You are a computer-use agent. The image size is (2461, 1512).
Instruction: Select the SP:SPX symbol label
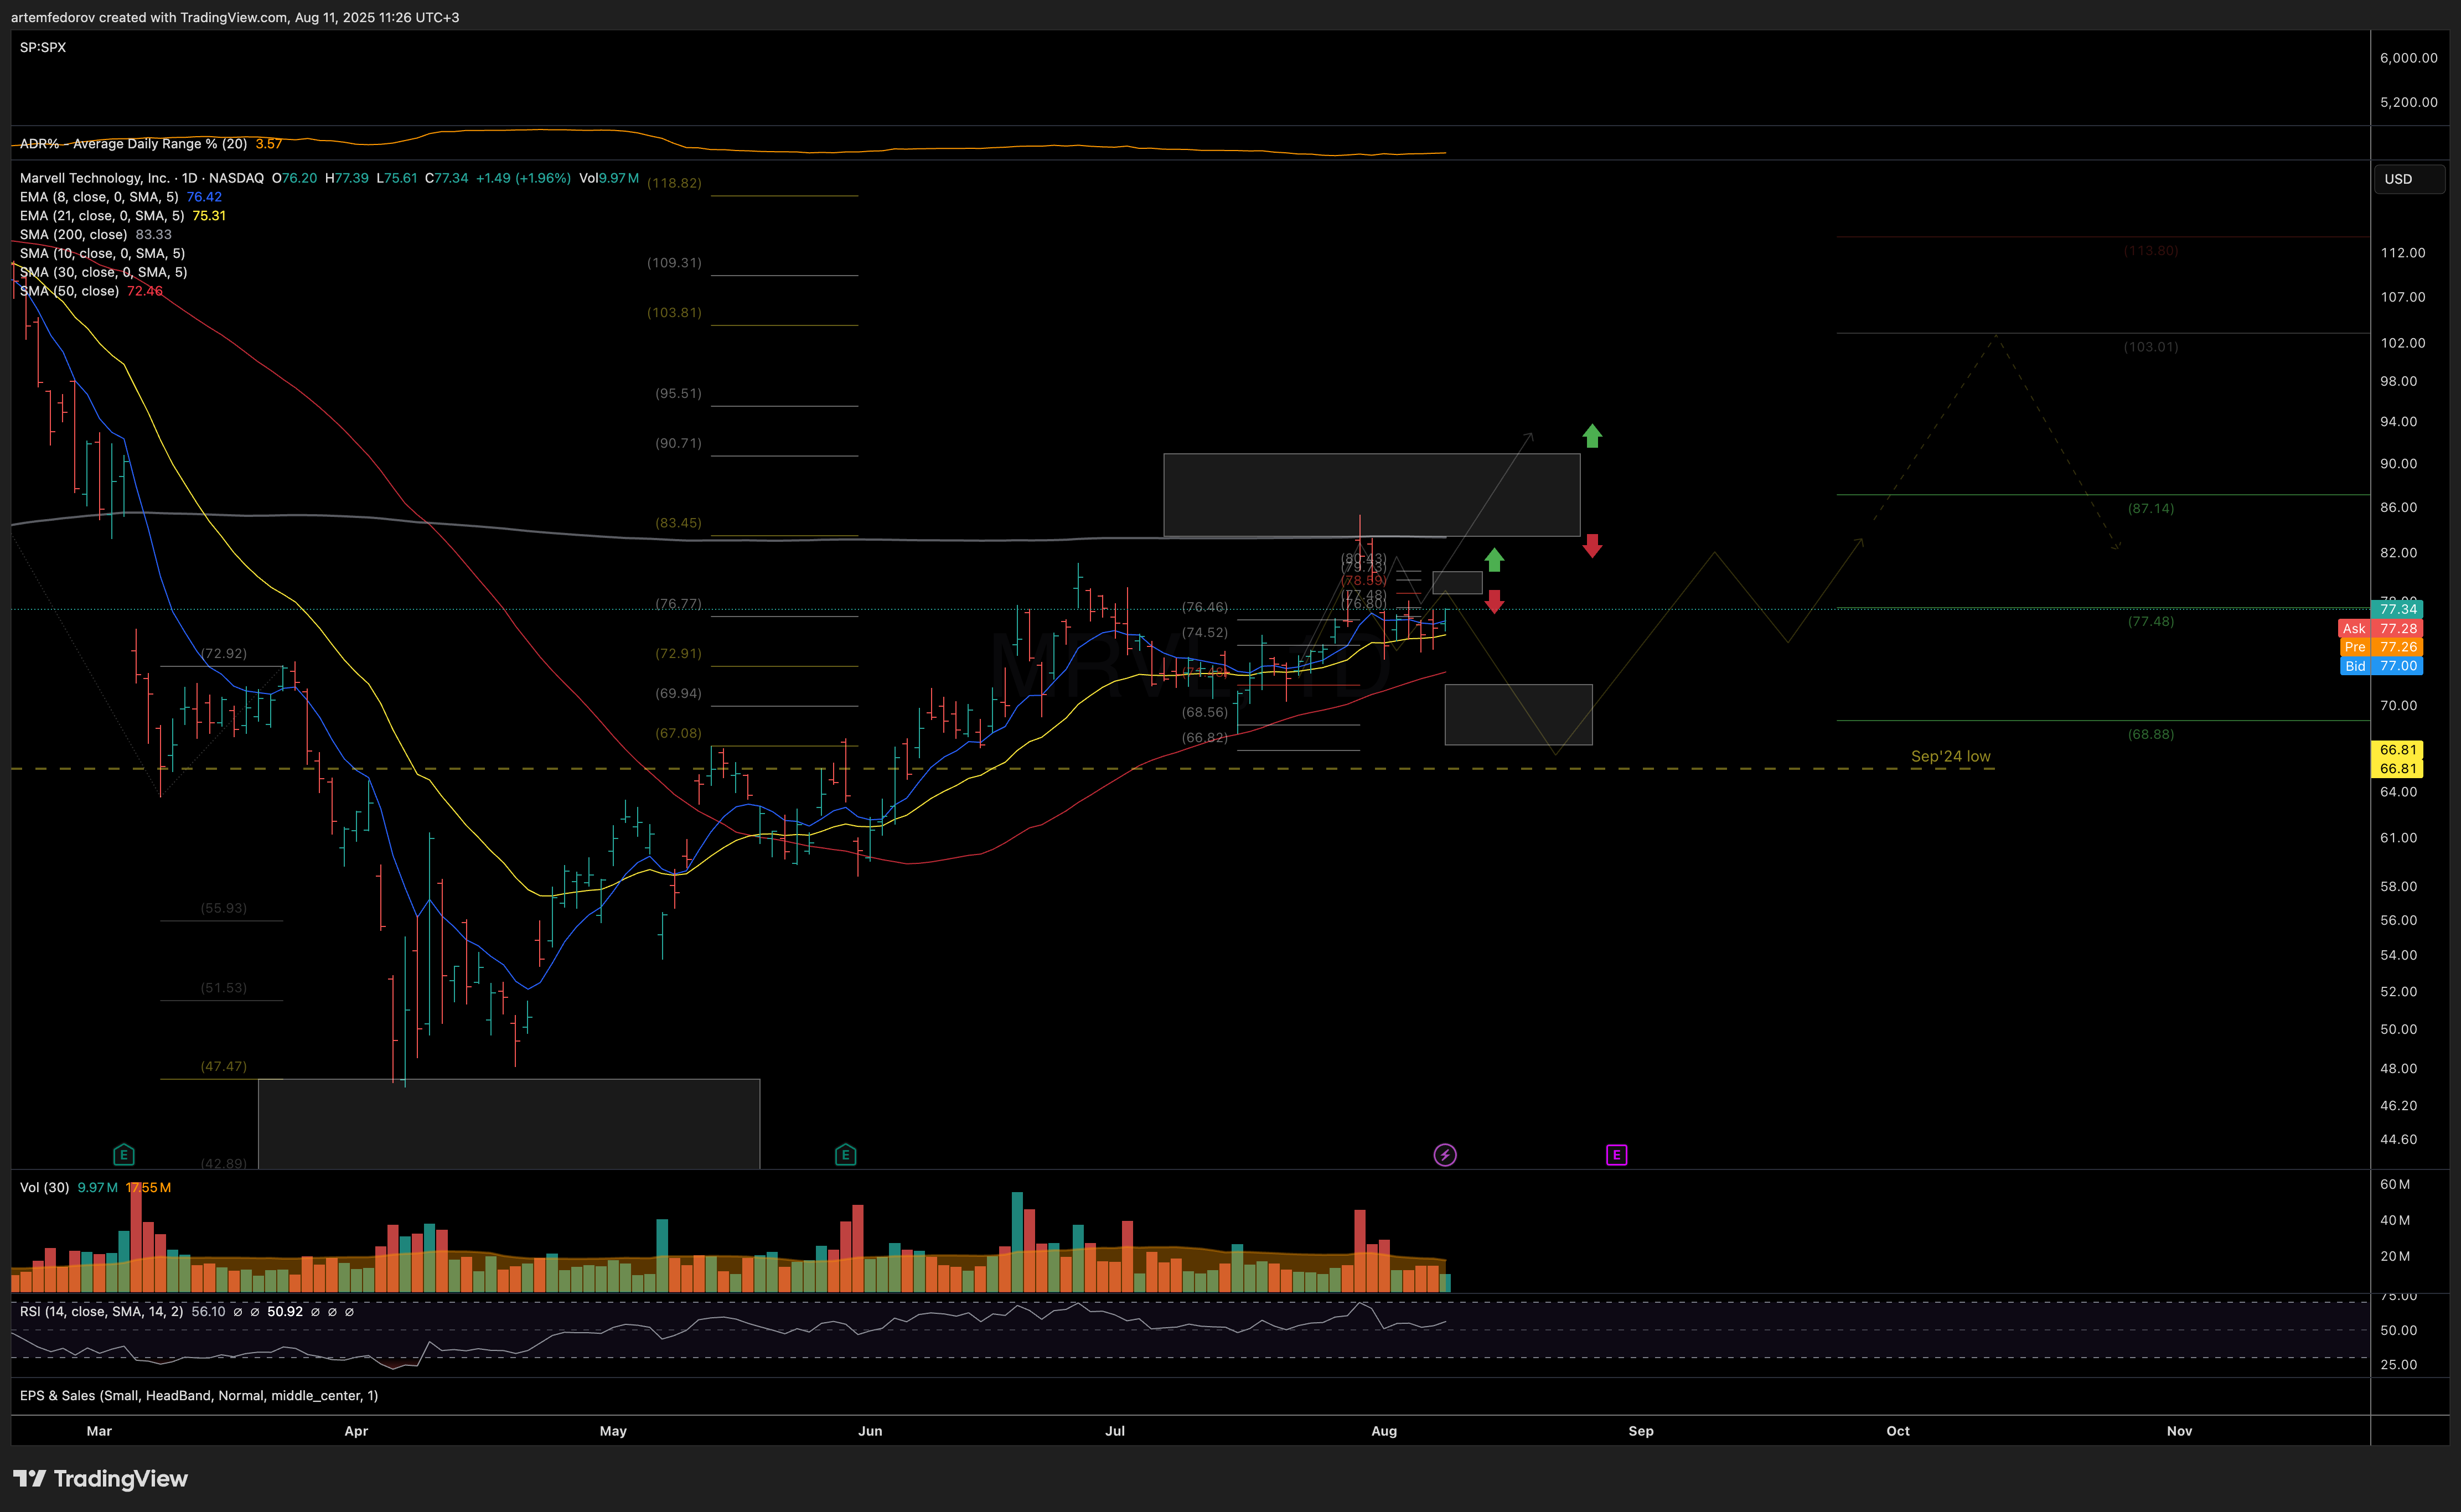43,47
